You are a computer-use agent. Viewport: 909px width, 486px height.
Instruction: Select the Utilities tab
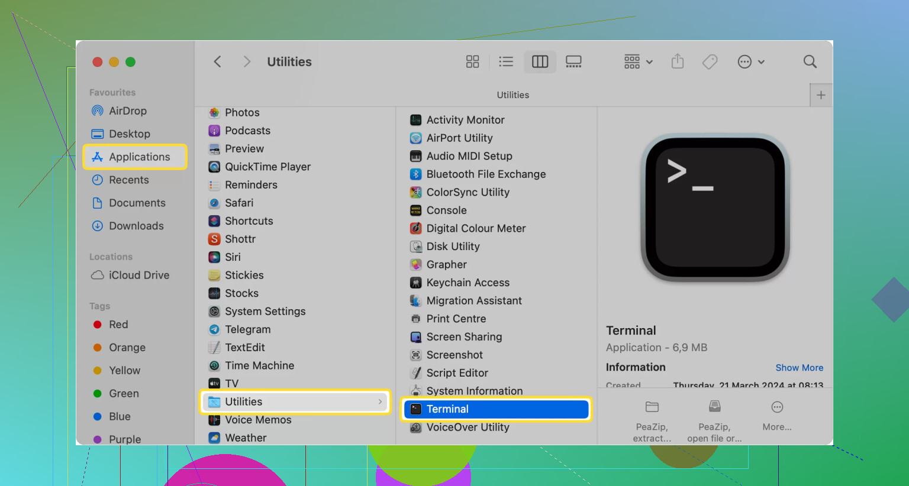pyautogui.click(x=513, y=95)
